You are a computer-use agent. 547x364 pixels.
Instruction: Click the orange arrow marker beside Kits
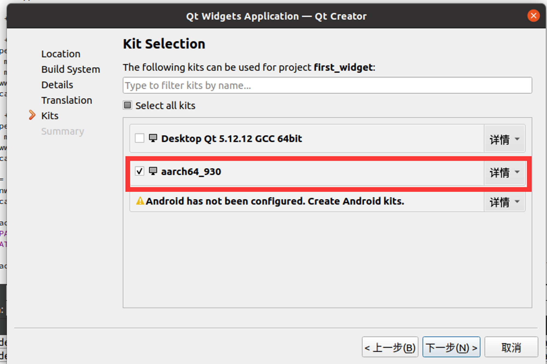32,115
